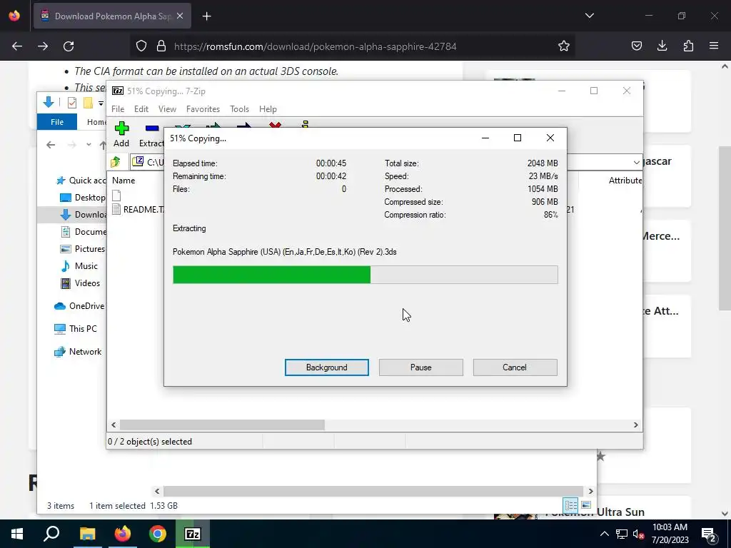Select OneDrive in Explorer sidebar

pos(79,306)
